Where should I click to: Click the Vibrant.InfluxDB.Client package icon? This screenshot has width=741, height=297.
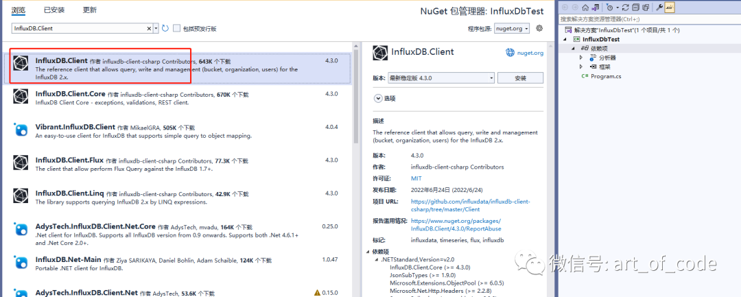pyautogui.click(x=21, y=129)
